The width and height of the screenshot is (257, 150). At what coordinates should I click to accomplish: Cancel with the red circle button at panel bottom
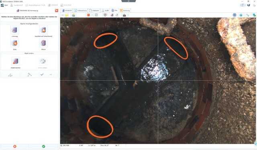point(15,146)
